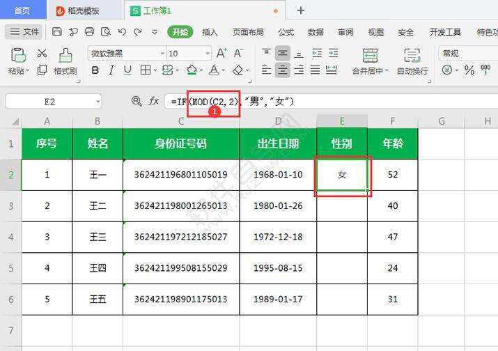Screen dimensions: 498x351
Task: Undo the last action
Action: (122, 32)
